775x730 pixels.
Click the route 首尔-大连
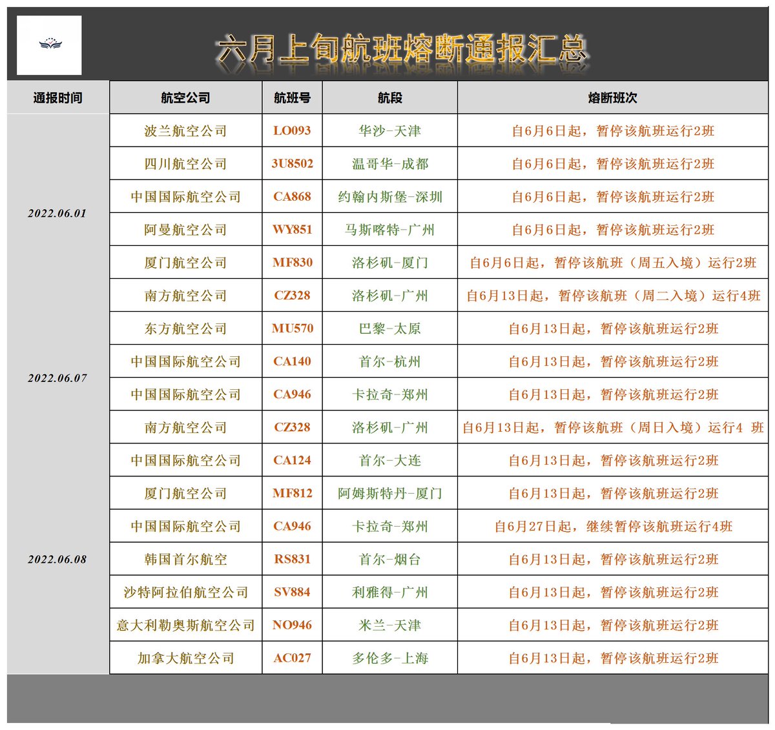click(390, 460)
